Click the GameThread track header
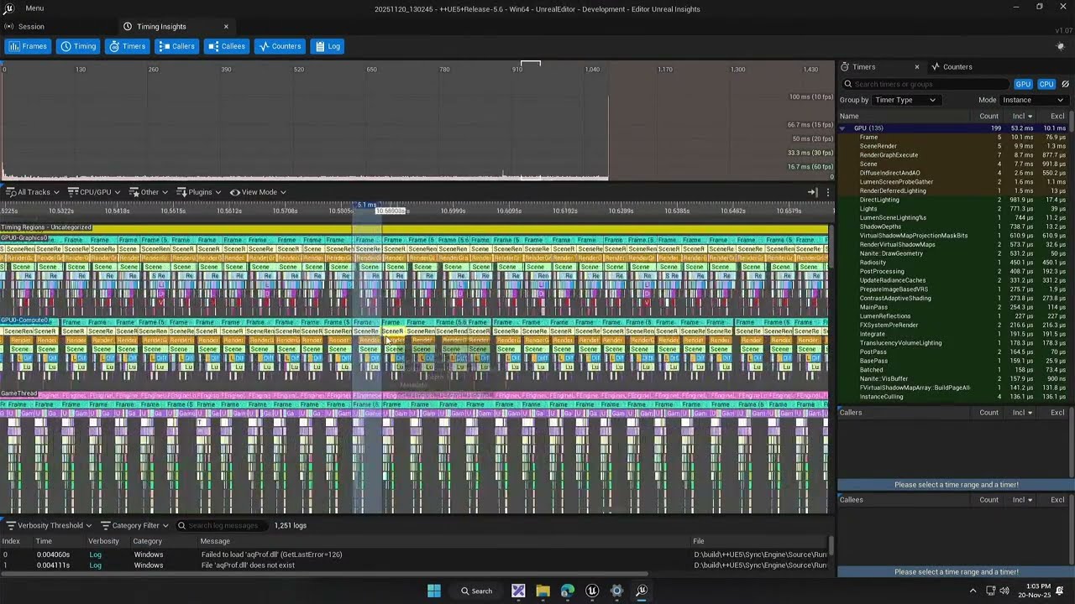The image size is (1075, 604). [x=19, y=393]
